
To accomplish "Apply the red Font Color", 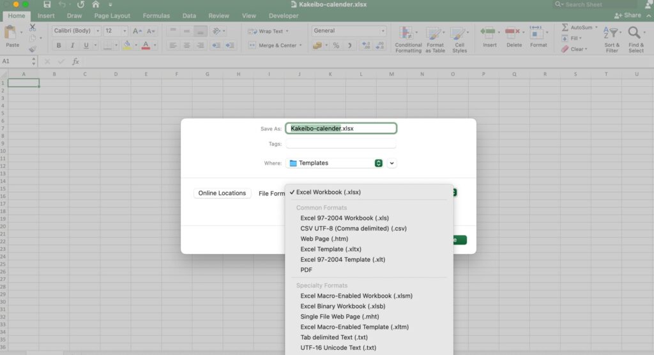I will pos(146,45).
